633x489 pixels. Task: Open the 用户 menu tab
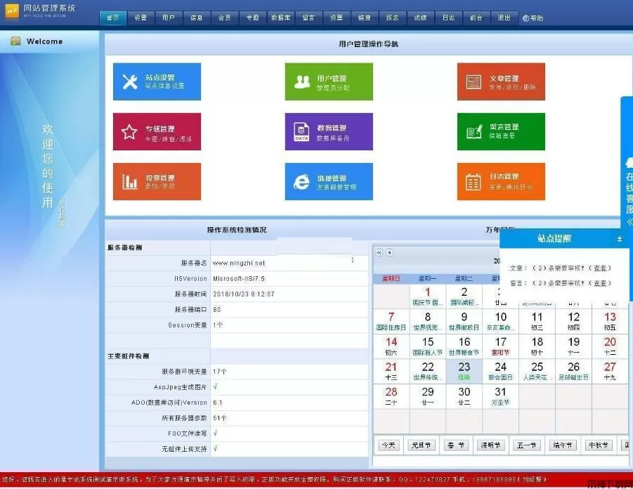pyautogui.click(x=169, y=18)
